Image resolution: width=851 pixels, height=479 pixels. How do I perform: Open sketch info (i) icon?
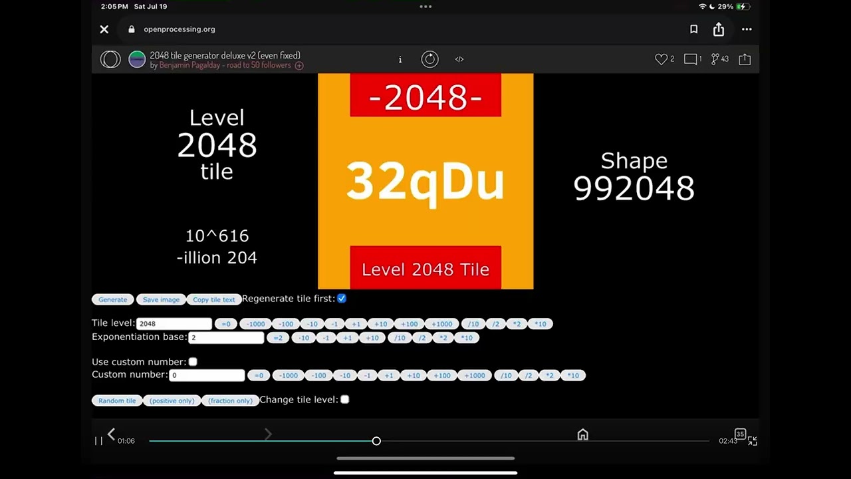[400, 59]
